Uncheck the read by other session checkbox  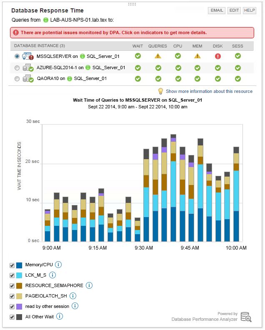pyautogui.click(x=12, y=307)
